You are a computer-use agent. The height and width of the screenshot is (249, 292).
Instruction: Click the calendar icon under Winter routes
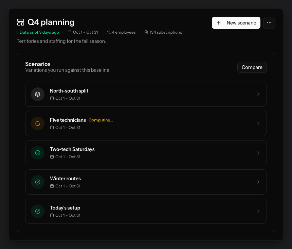pyautogui.click(x=52, y=186)
